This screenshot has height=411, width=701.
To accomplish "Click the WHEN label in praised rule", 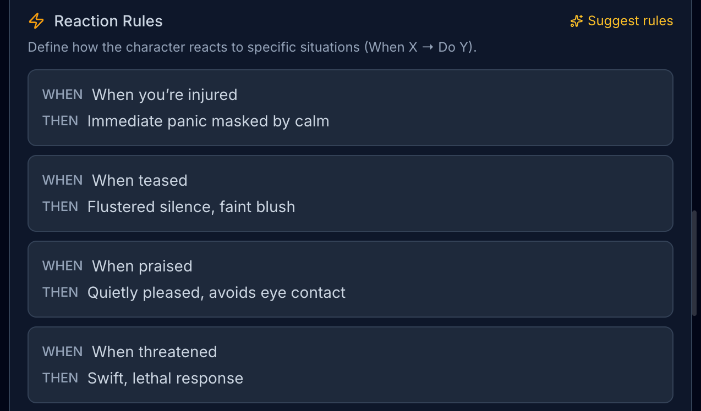I will pyautogui.click(x=62, y=266).
